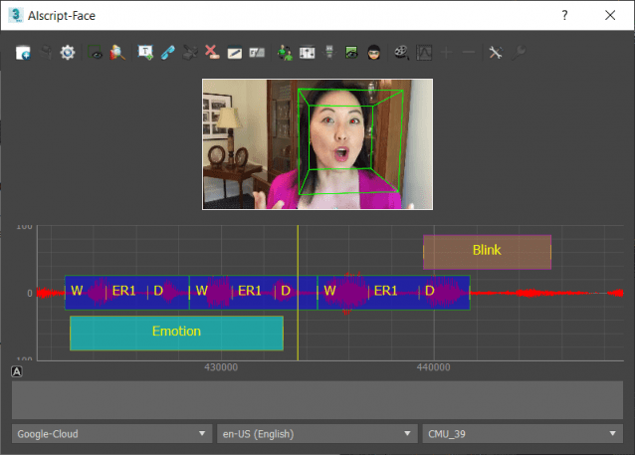
Task: Select the first ER1 phoneme block
Action: (126, 293)
